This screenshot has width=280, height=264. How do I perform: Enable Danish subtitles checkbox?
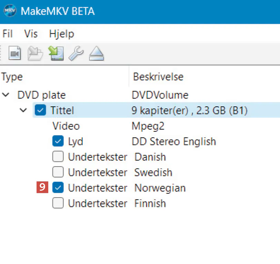[58, 157]
